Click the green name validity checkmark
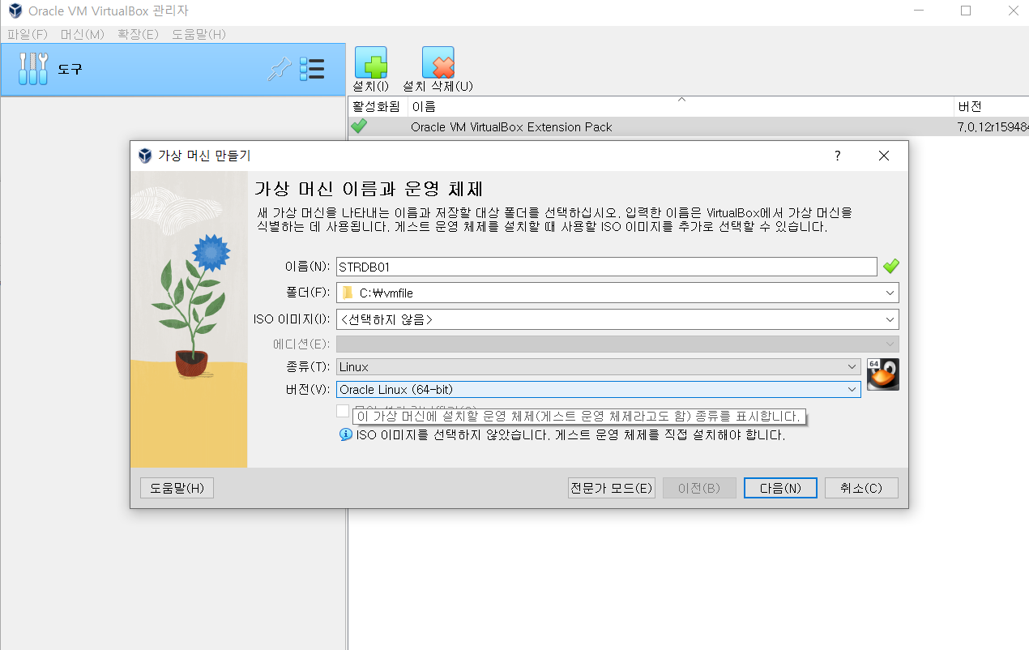1029x650 pixels. [891, 266]
